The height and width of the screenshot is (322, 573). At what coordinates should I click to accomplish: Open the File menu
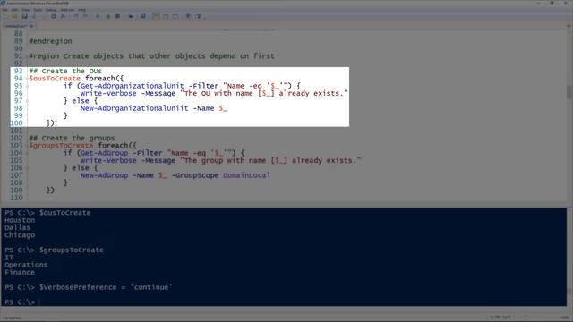tap(4, 10)
